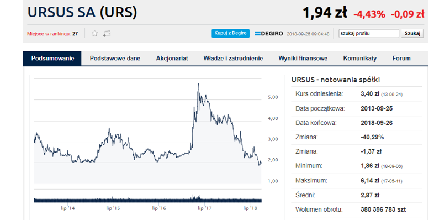Click the URSUS SA (URS) heading
The image size is (434, 220).
pyautogui.click(x=82, y=12)
